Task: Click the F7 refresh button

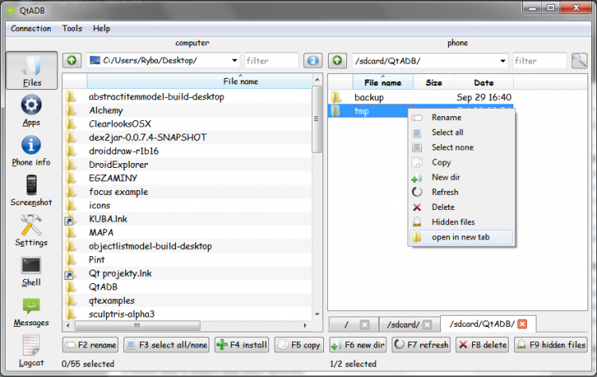Action: tap(421, 344)
